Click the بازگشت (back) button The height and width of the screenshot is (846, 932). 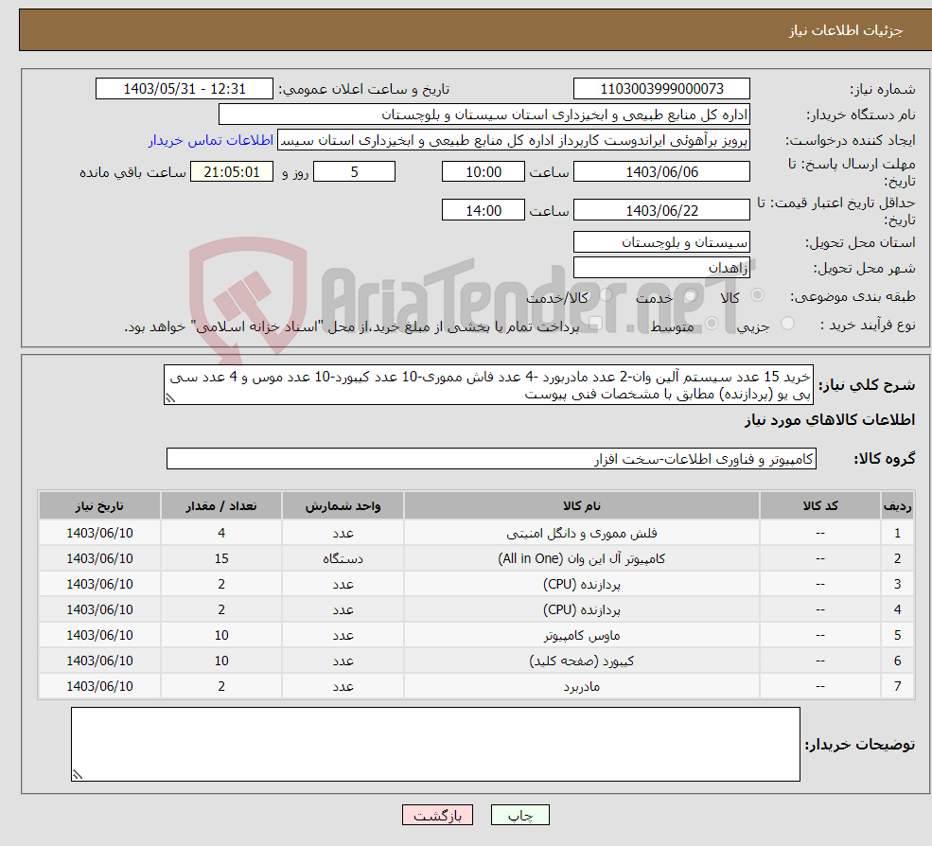point(437,815)
